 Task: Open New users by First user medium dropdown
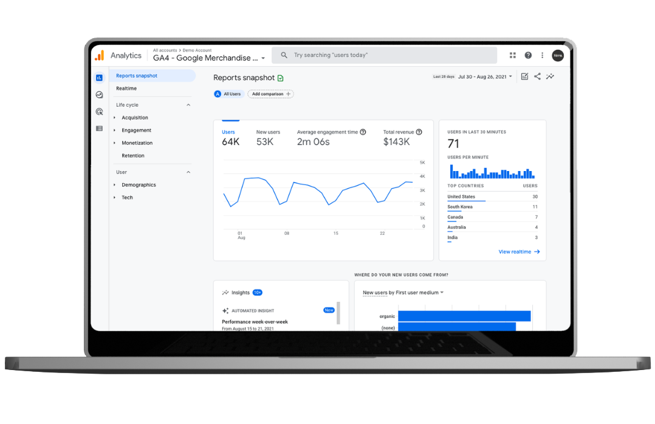pos(403,292)
